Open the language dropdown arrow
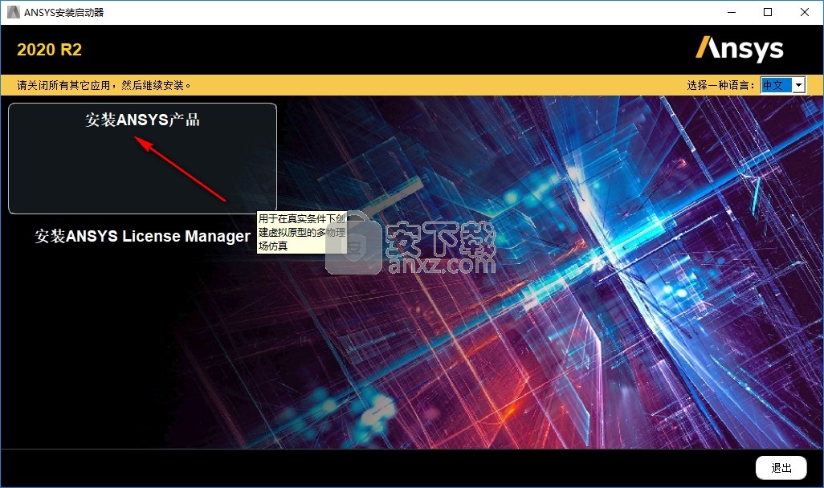The image size is (824, 488). pos(799,85)
